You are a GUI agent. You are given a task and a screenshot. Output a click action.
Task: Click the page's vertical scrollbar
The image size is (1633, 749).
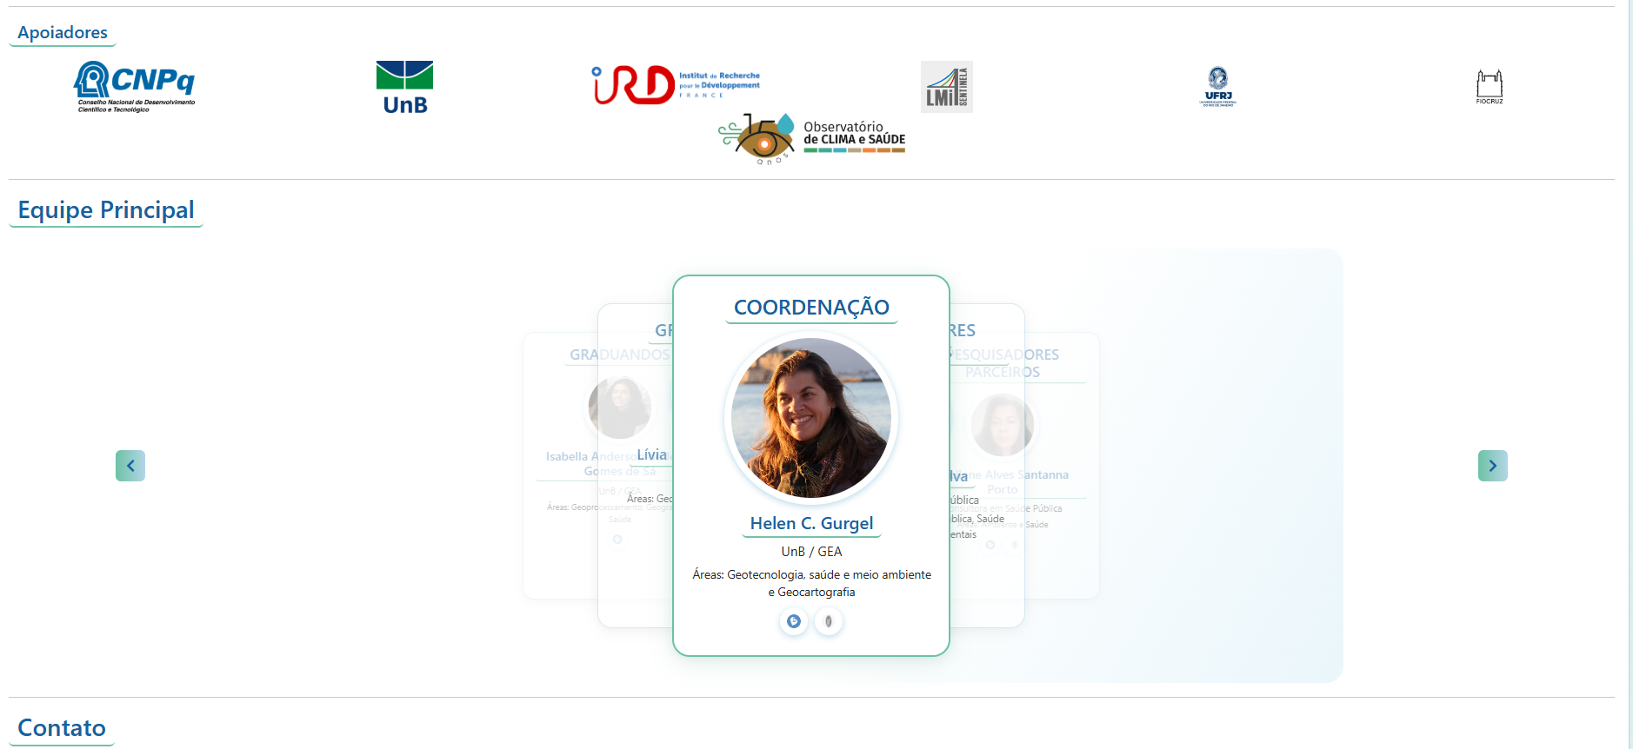(1630, 374)
